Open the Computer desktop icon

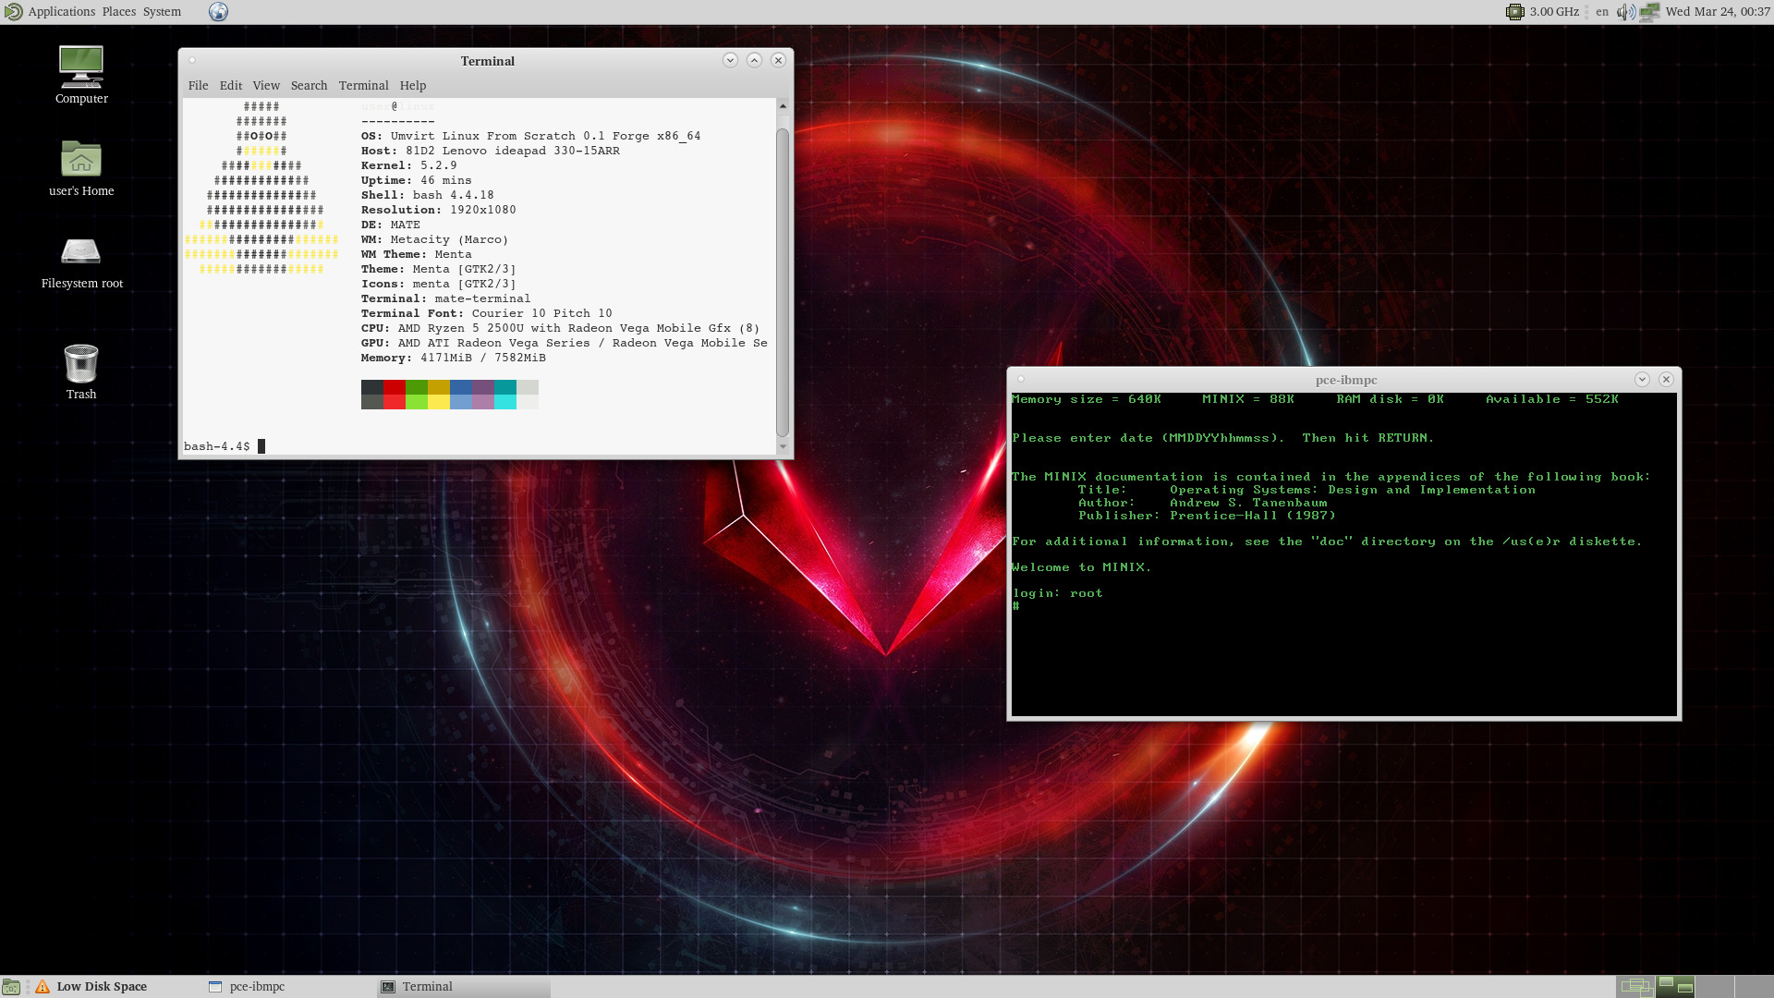81,67
